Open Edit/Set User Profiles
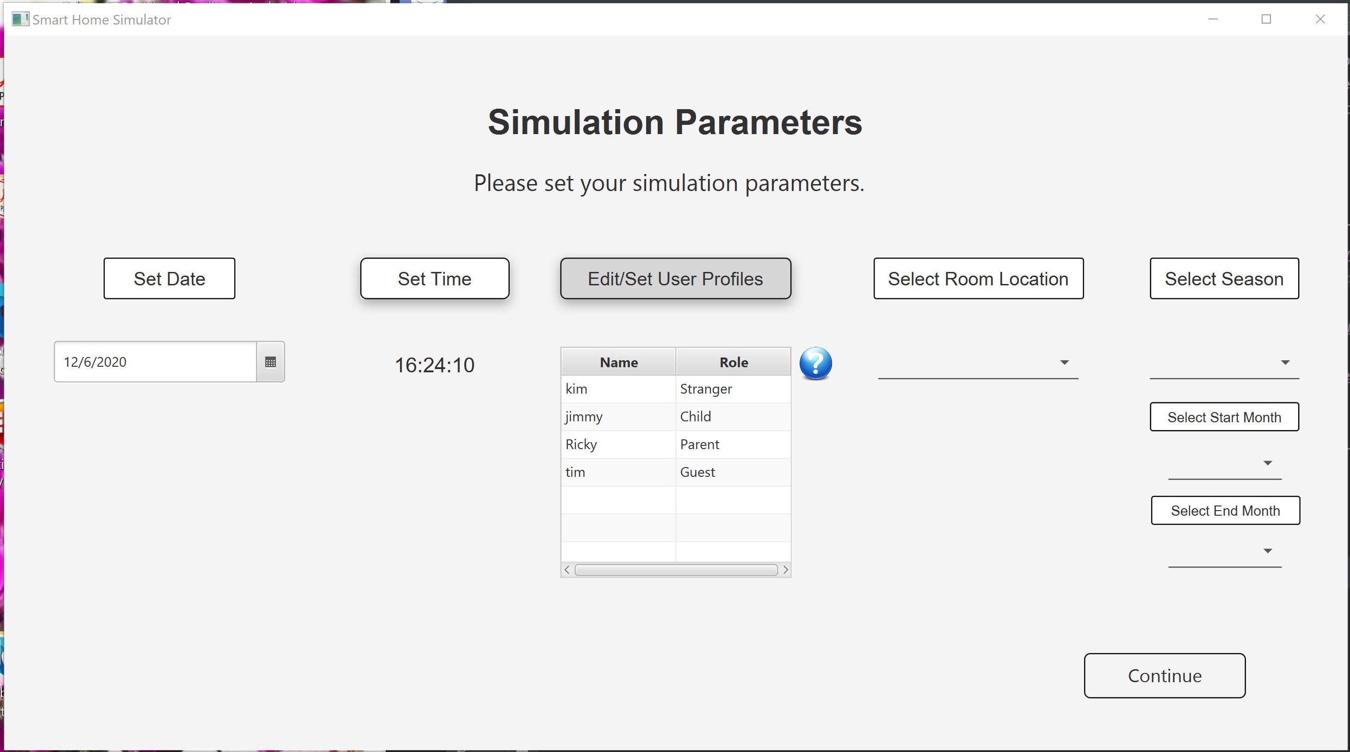This screenshot has width=1350, height=752. pos(675,278)
